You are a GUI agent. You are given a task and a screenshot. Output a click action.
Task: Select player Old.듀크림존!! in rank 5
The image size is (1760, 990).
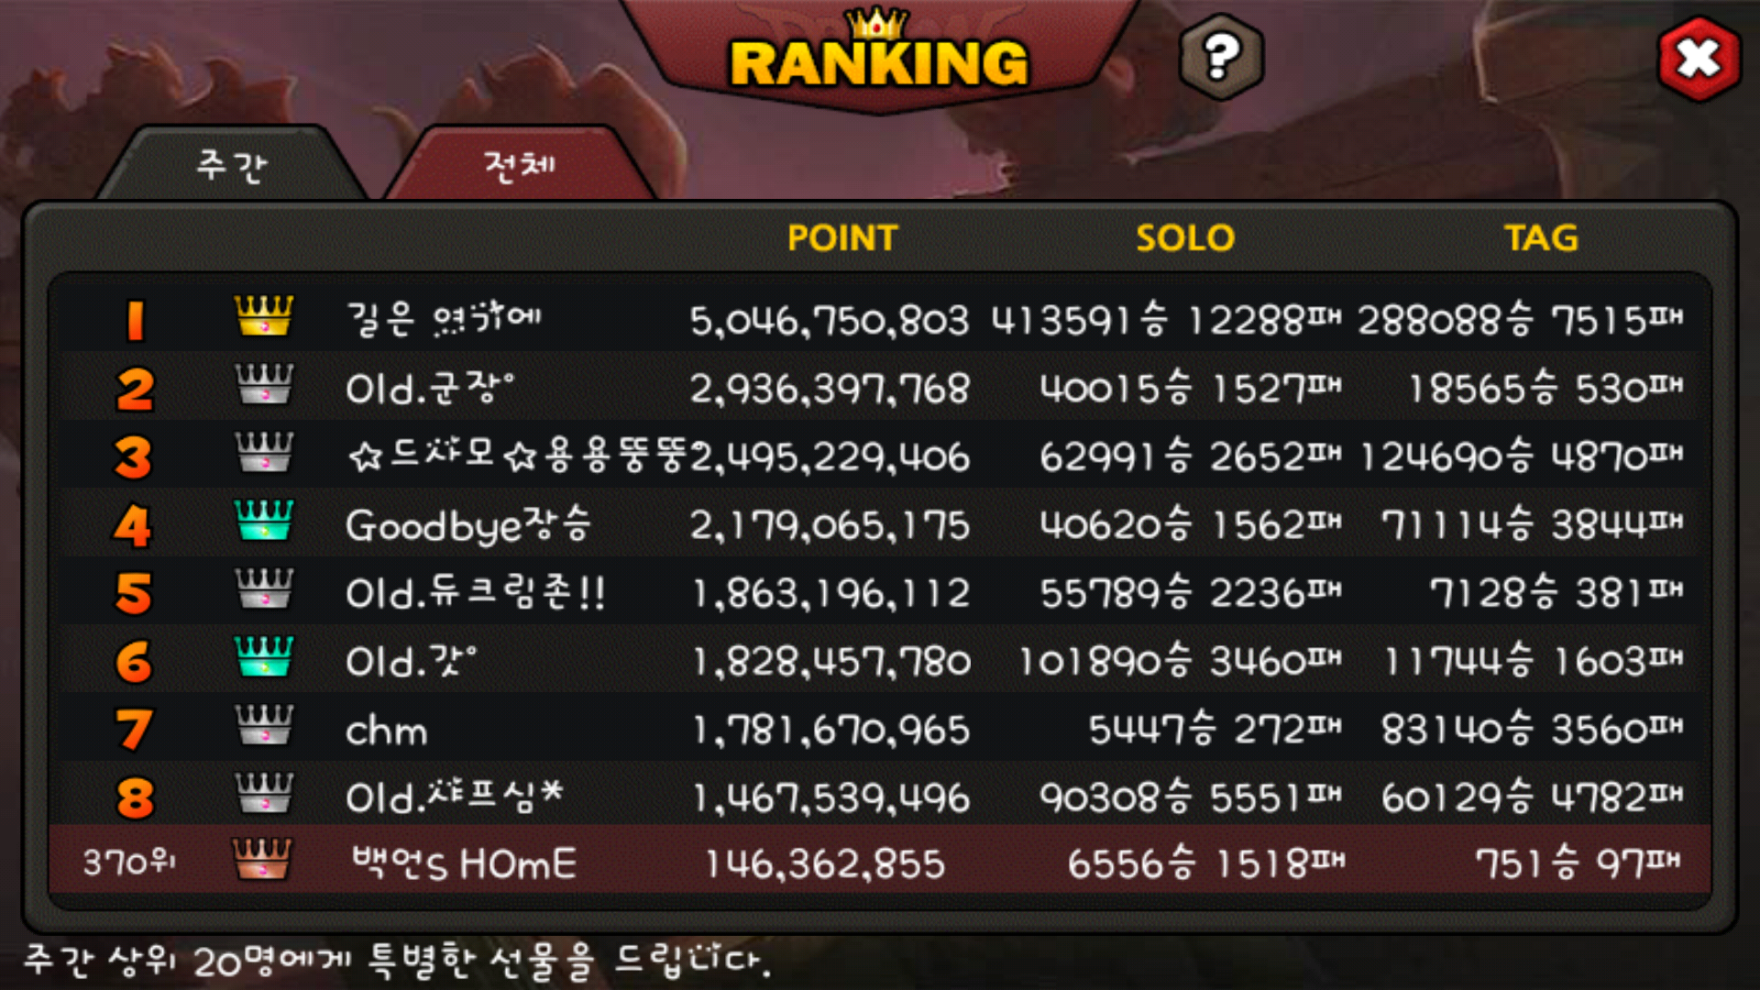point(475,592)
